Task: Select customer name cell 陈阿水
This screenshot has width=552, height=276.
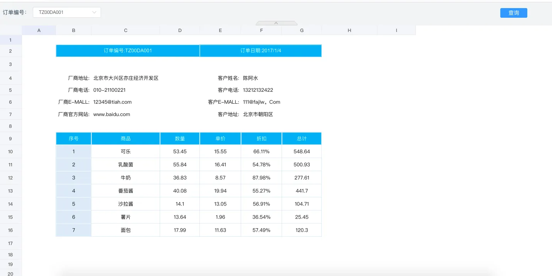Action: [251, 78]
